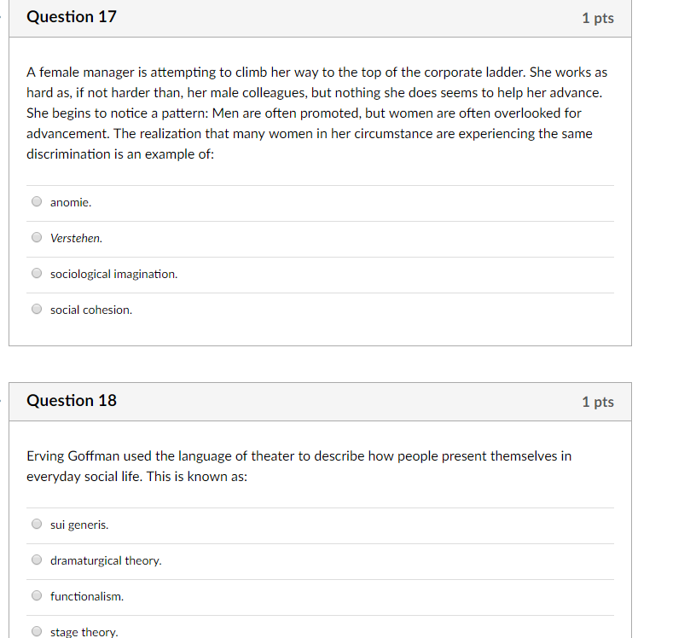Select the 'stage theory.' radio button
Viewport: 696px width, 638px height.
pos(37,631)
